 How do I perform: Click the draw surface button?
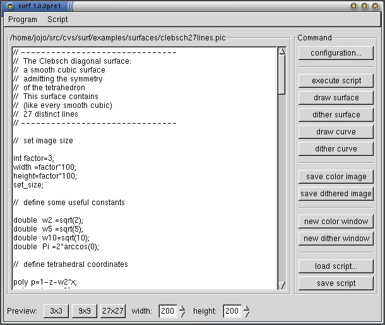336,98
